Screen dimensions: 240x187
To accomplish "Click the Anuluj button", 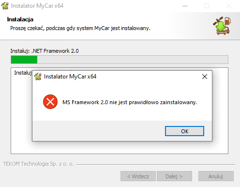I will coord(216,176).
